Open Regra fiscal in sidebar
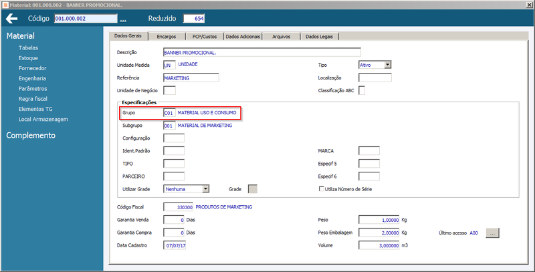 point(33,99)
